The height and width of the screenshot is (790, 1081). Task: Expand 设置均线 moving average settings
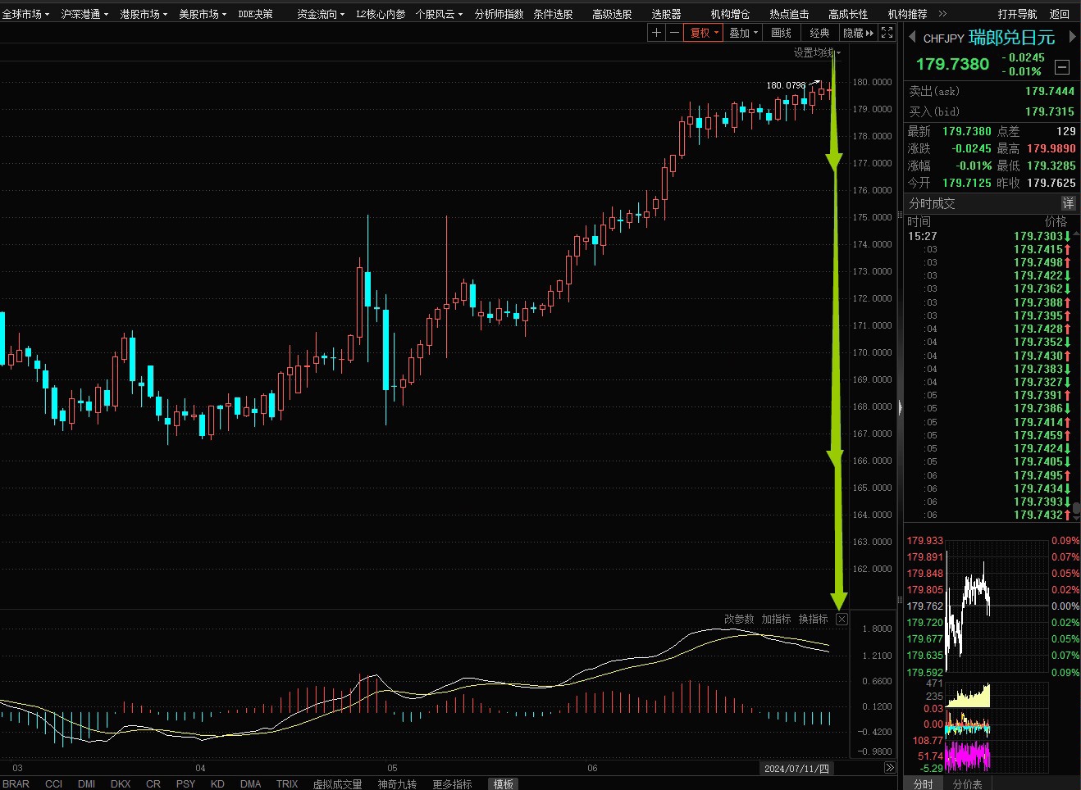click(817, 52)
